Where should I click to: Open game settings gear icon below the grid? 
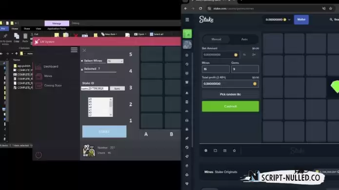[206, 151]
